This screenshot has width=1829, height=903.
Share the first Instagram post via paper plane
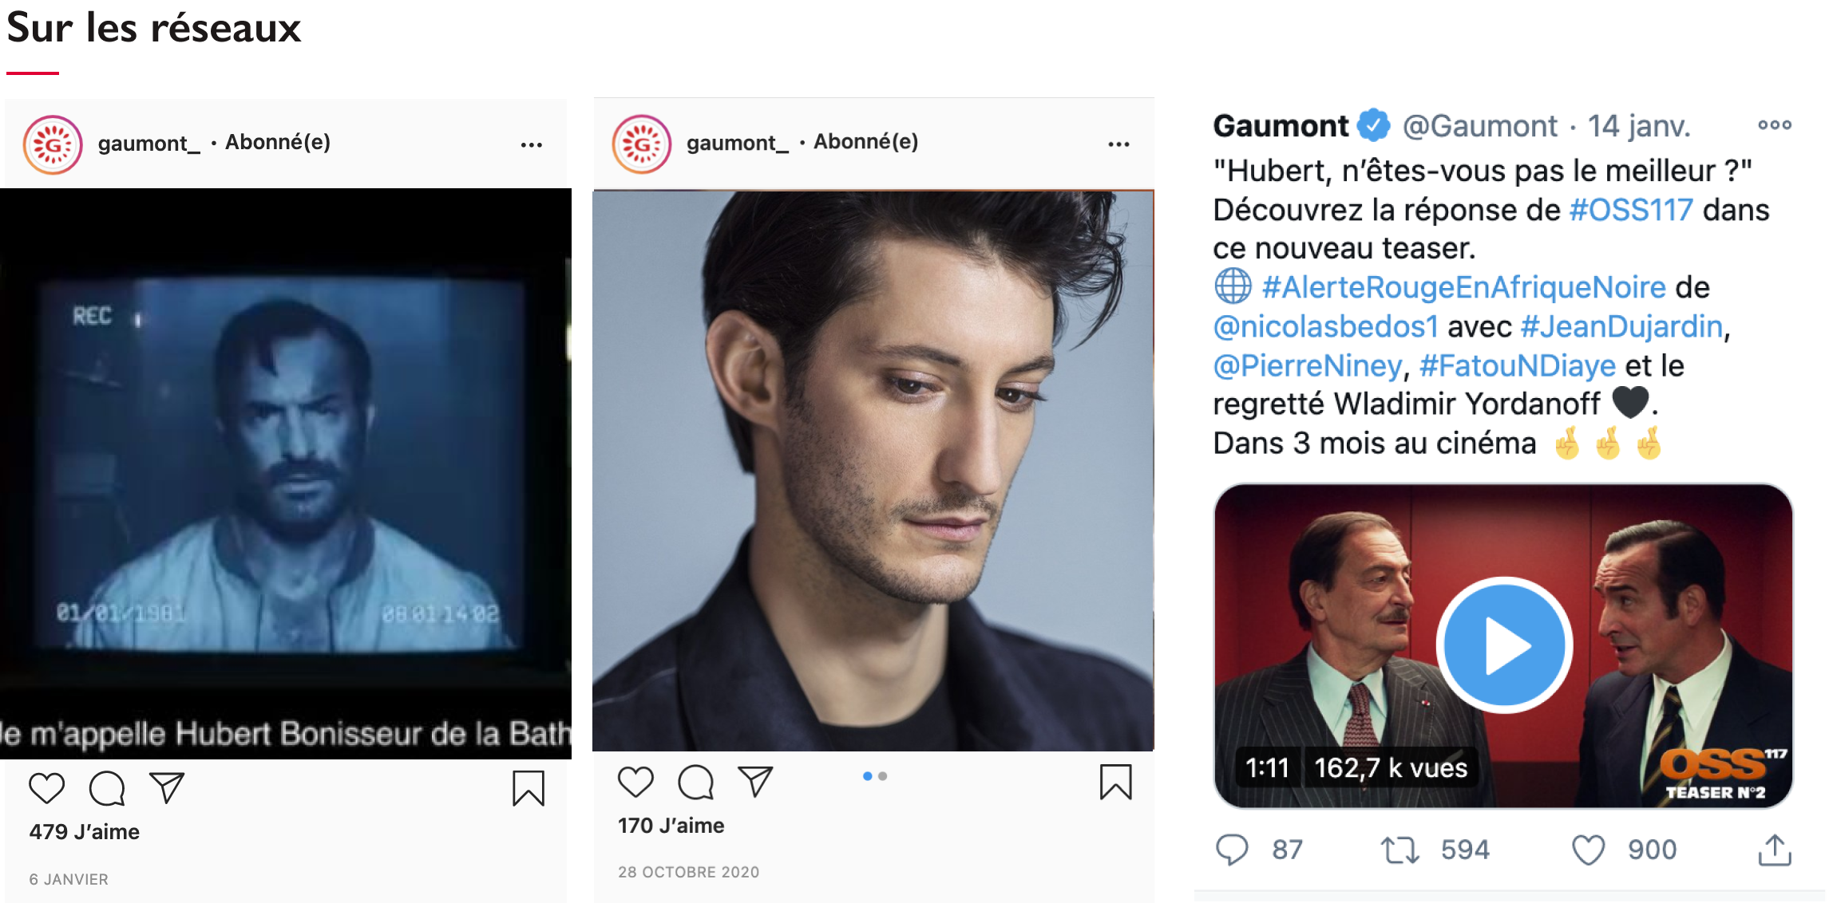167,788
